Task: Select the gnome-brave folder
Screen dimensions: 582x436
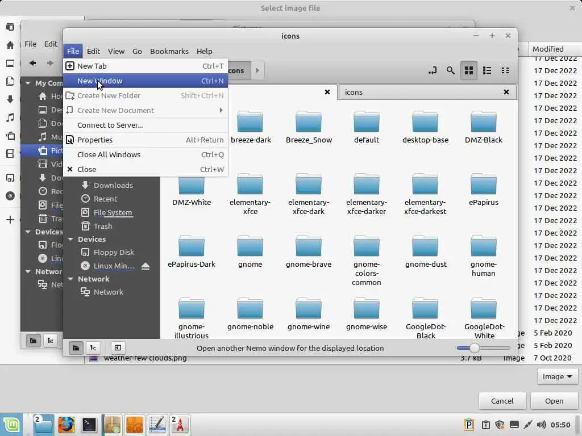Action: point(309,251)
